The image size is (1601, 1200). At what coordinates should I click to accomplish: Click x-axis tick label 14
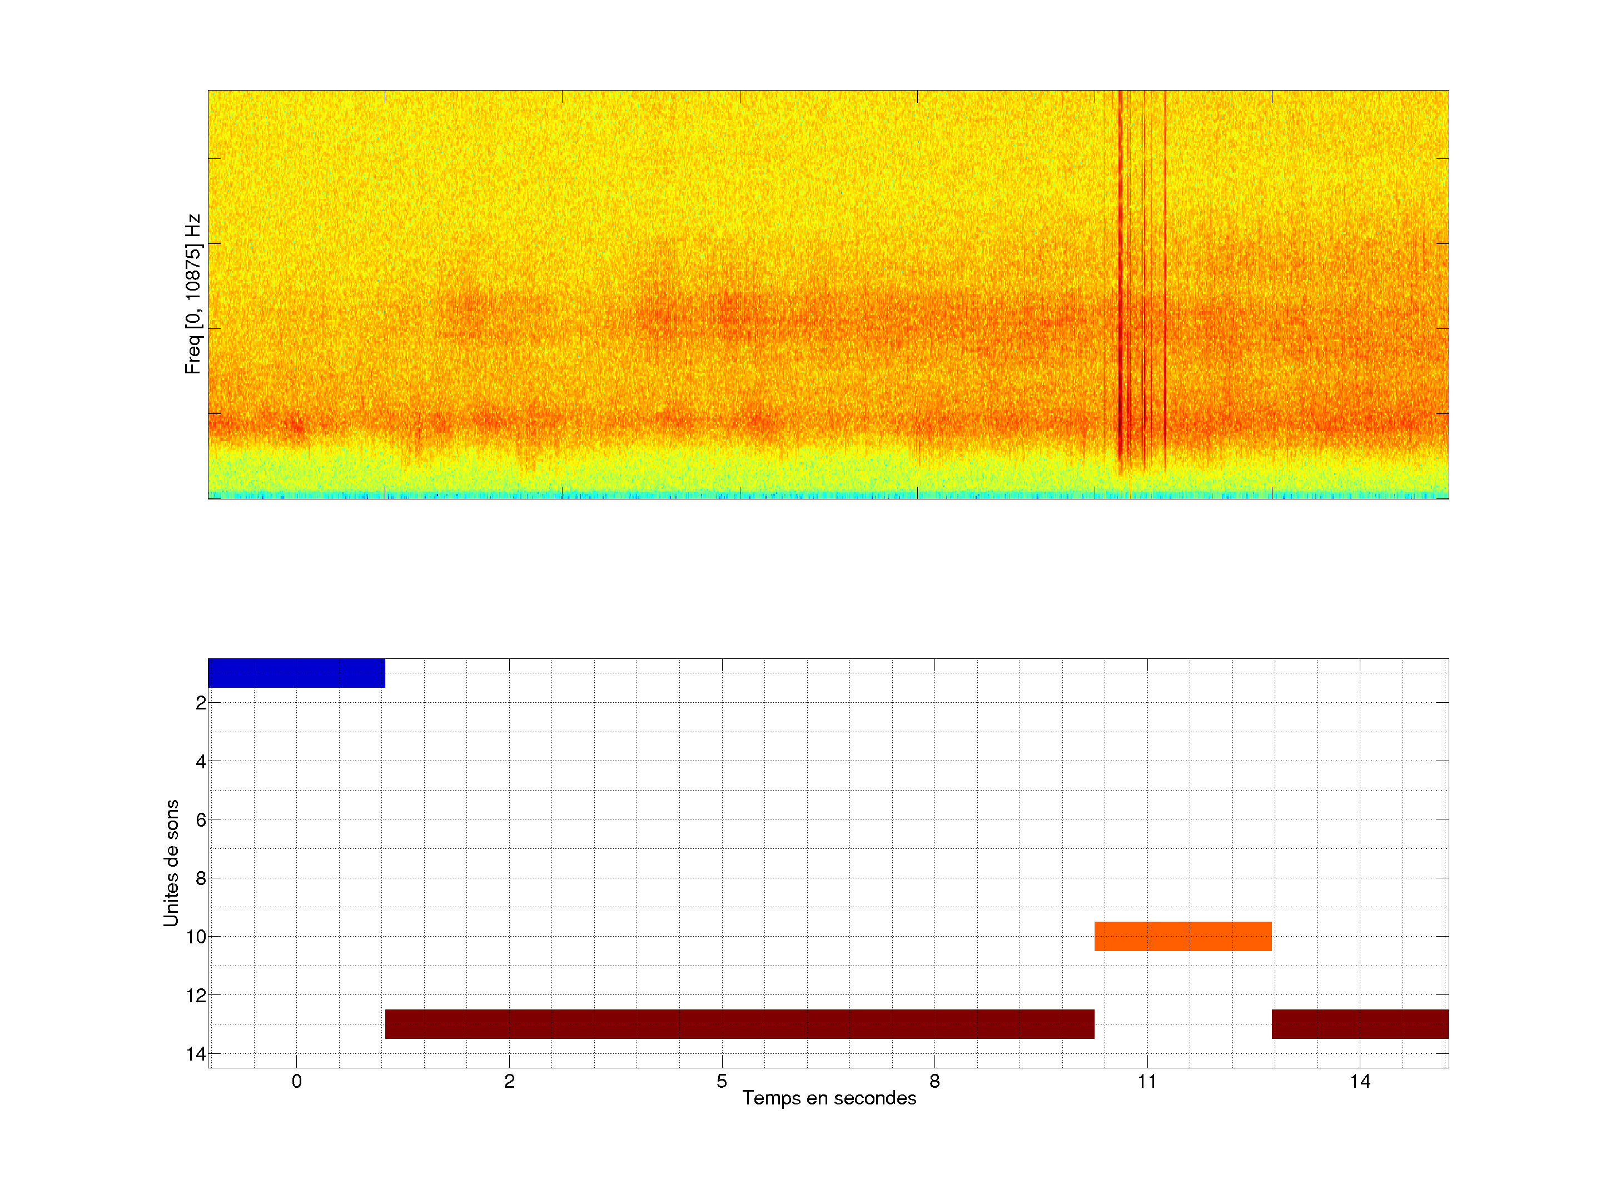[x=1360, y=1081]
